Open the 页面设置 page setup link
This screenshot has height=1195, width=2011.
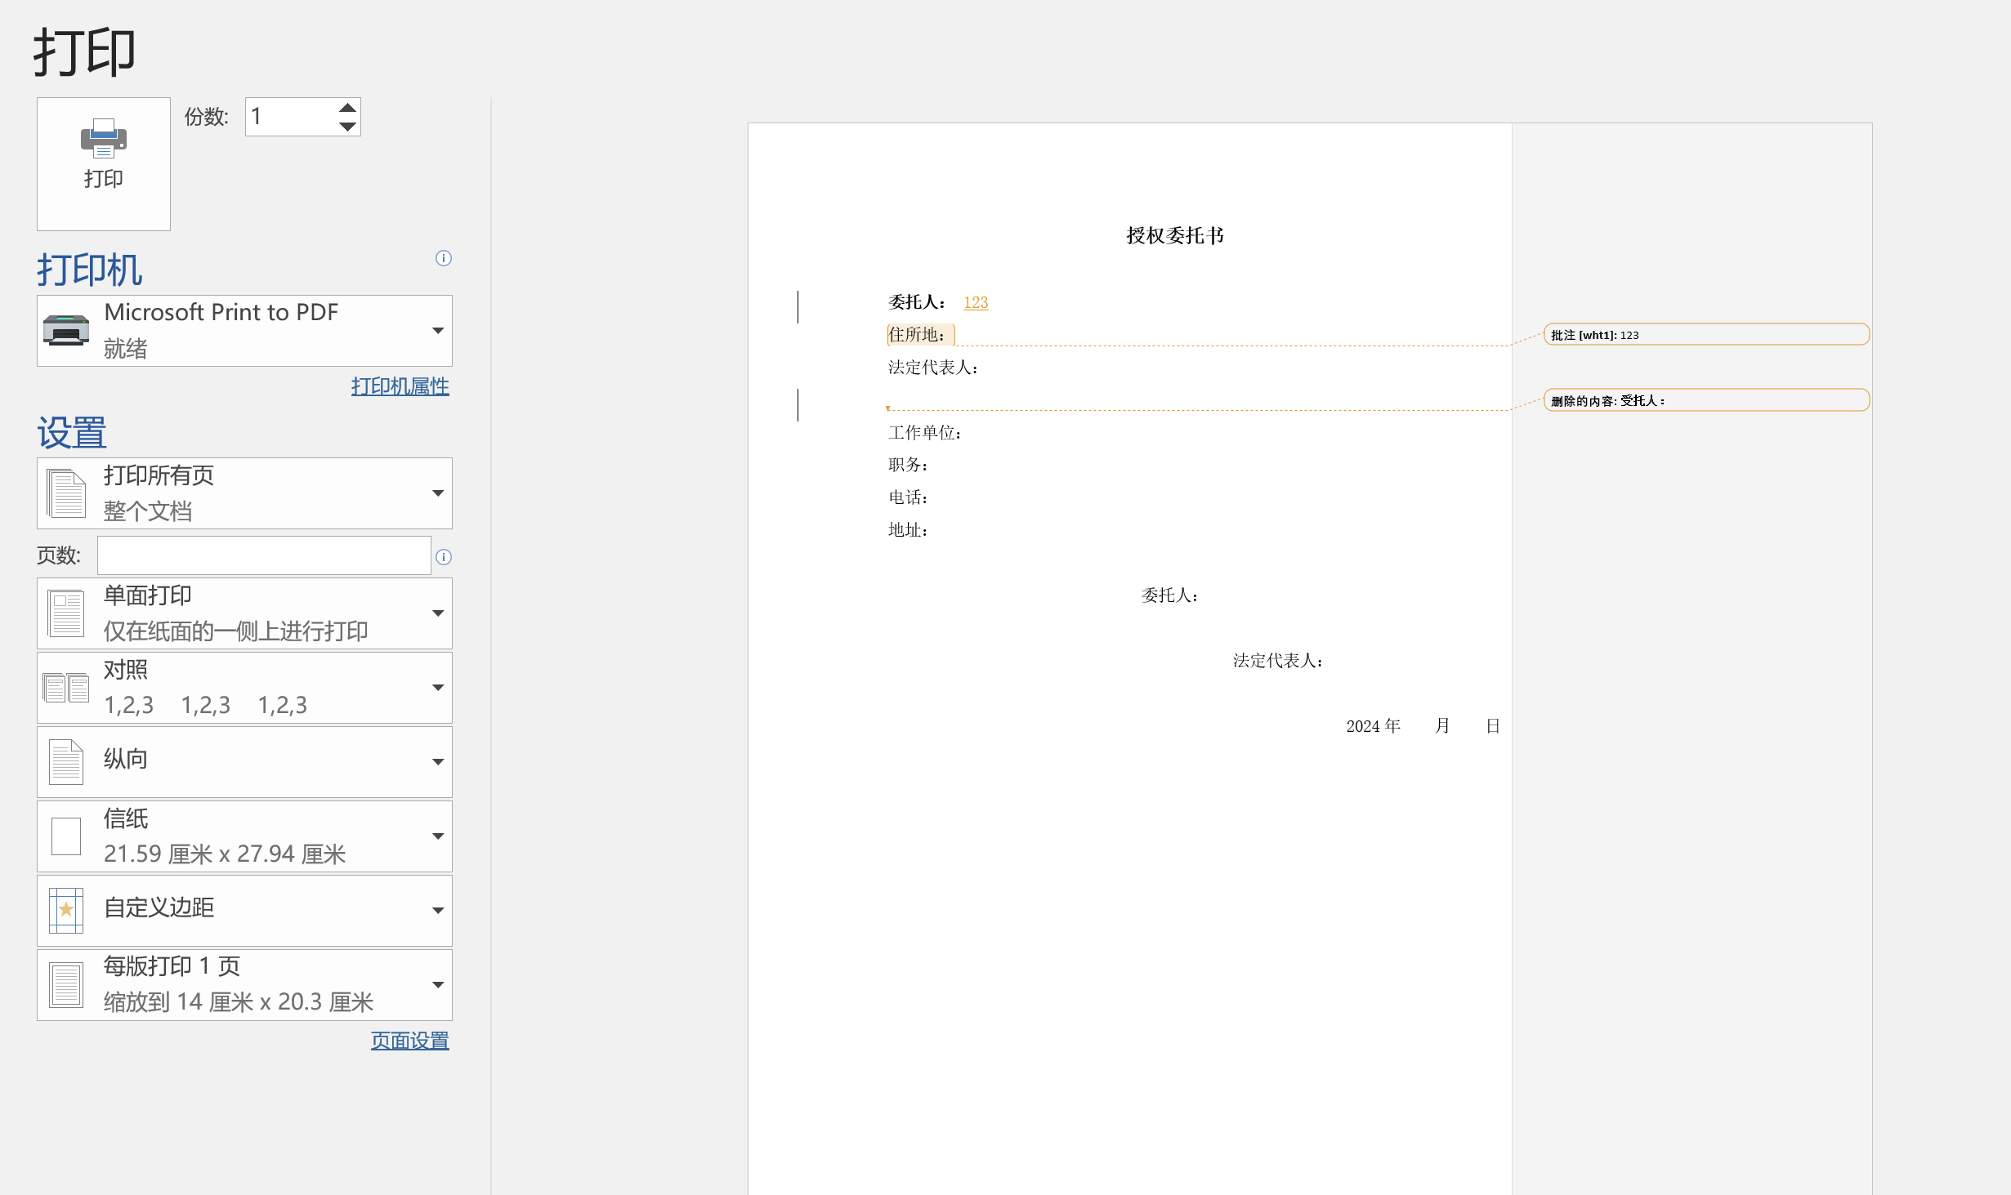(409, 1041)
